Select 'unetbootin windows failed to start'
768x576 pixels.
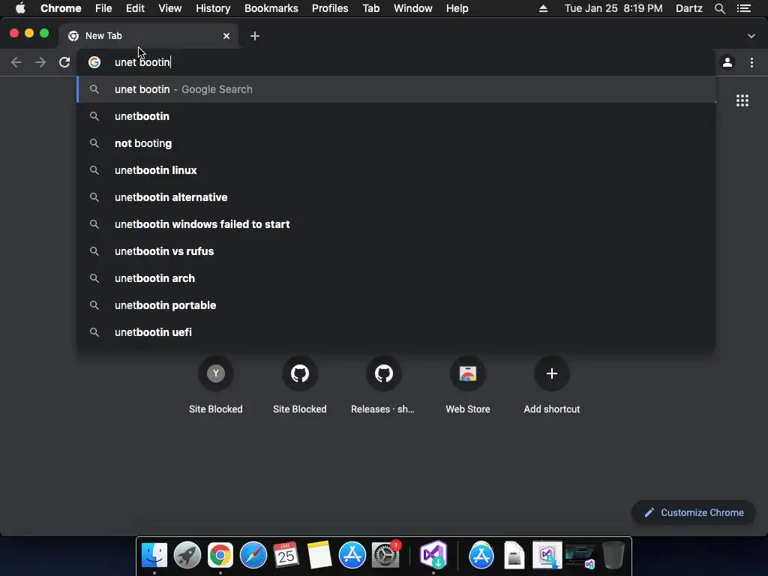tap(396, 223)
